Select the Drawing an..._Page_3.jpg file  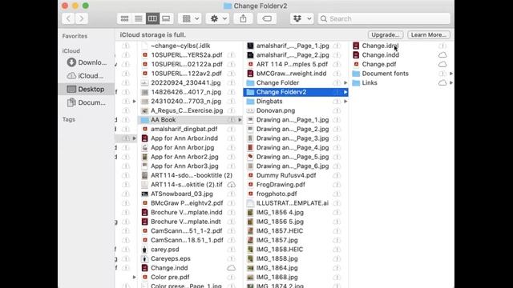click(x=292, y=138)
